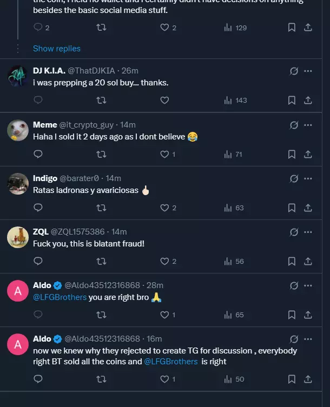
Task: Click ZQL's profile avatar
Action: [18, 237]
